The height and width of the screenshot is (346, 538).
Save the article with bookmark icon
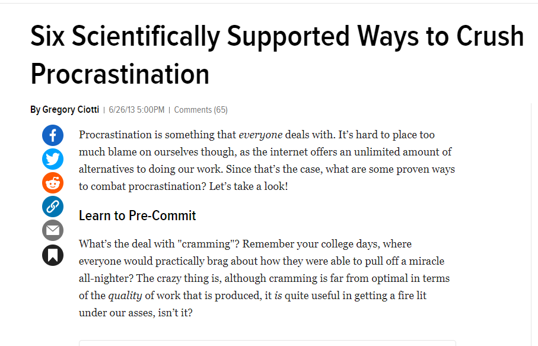(53, 255)
